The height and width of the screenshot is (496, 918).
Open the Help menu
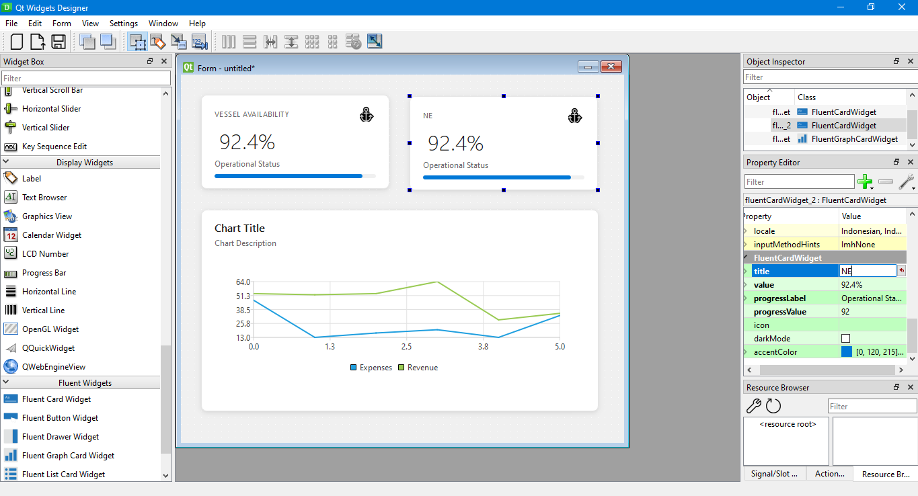coord(197,23)
